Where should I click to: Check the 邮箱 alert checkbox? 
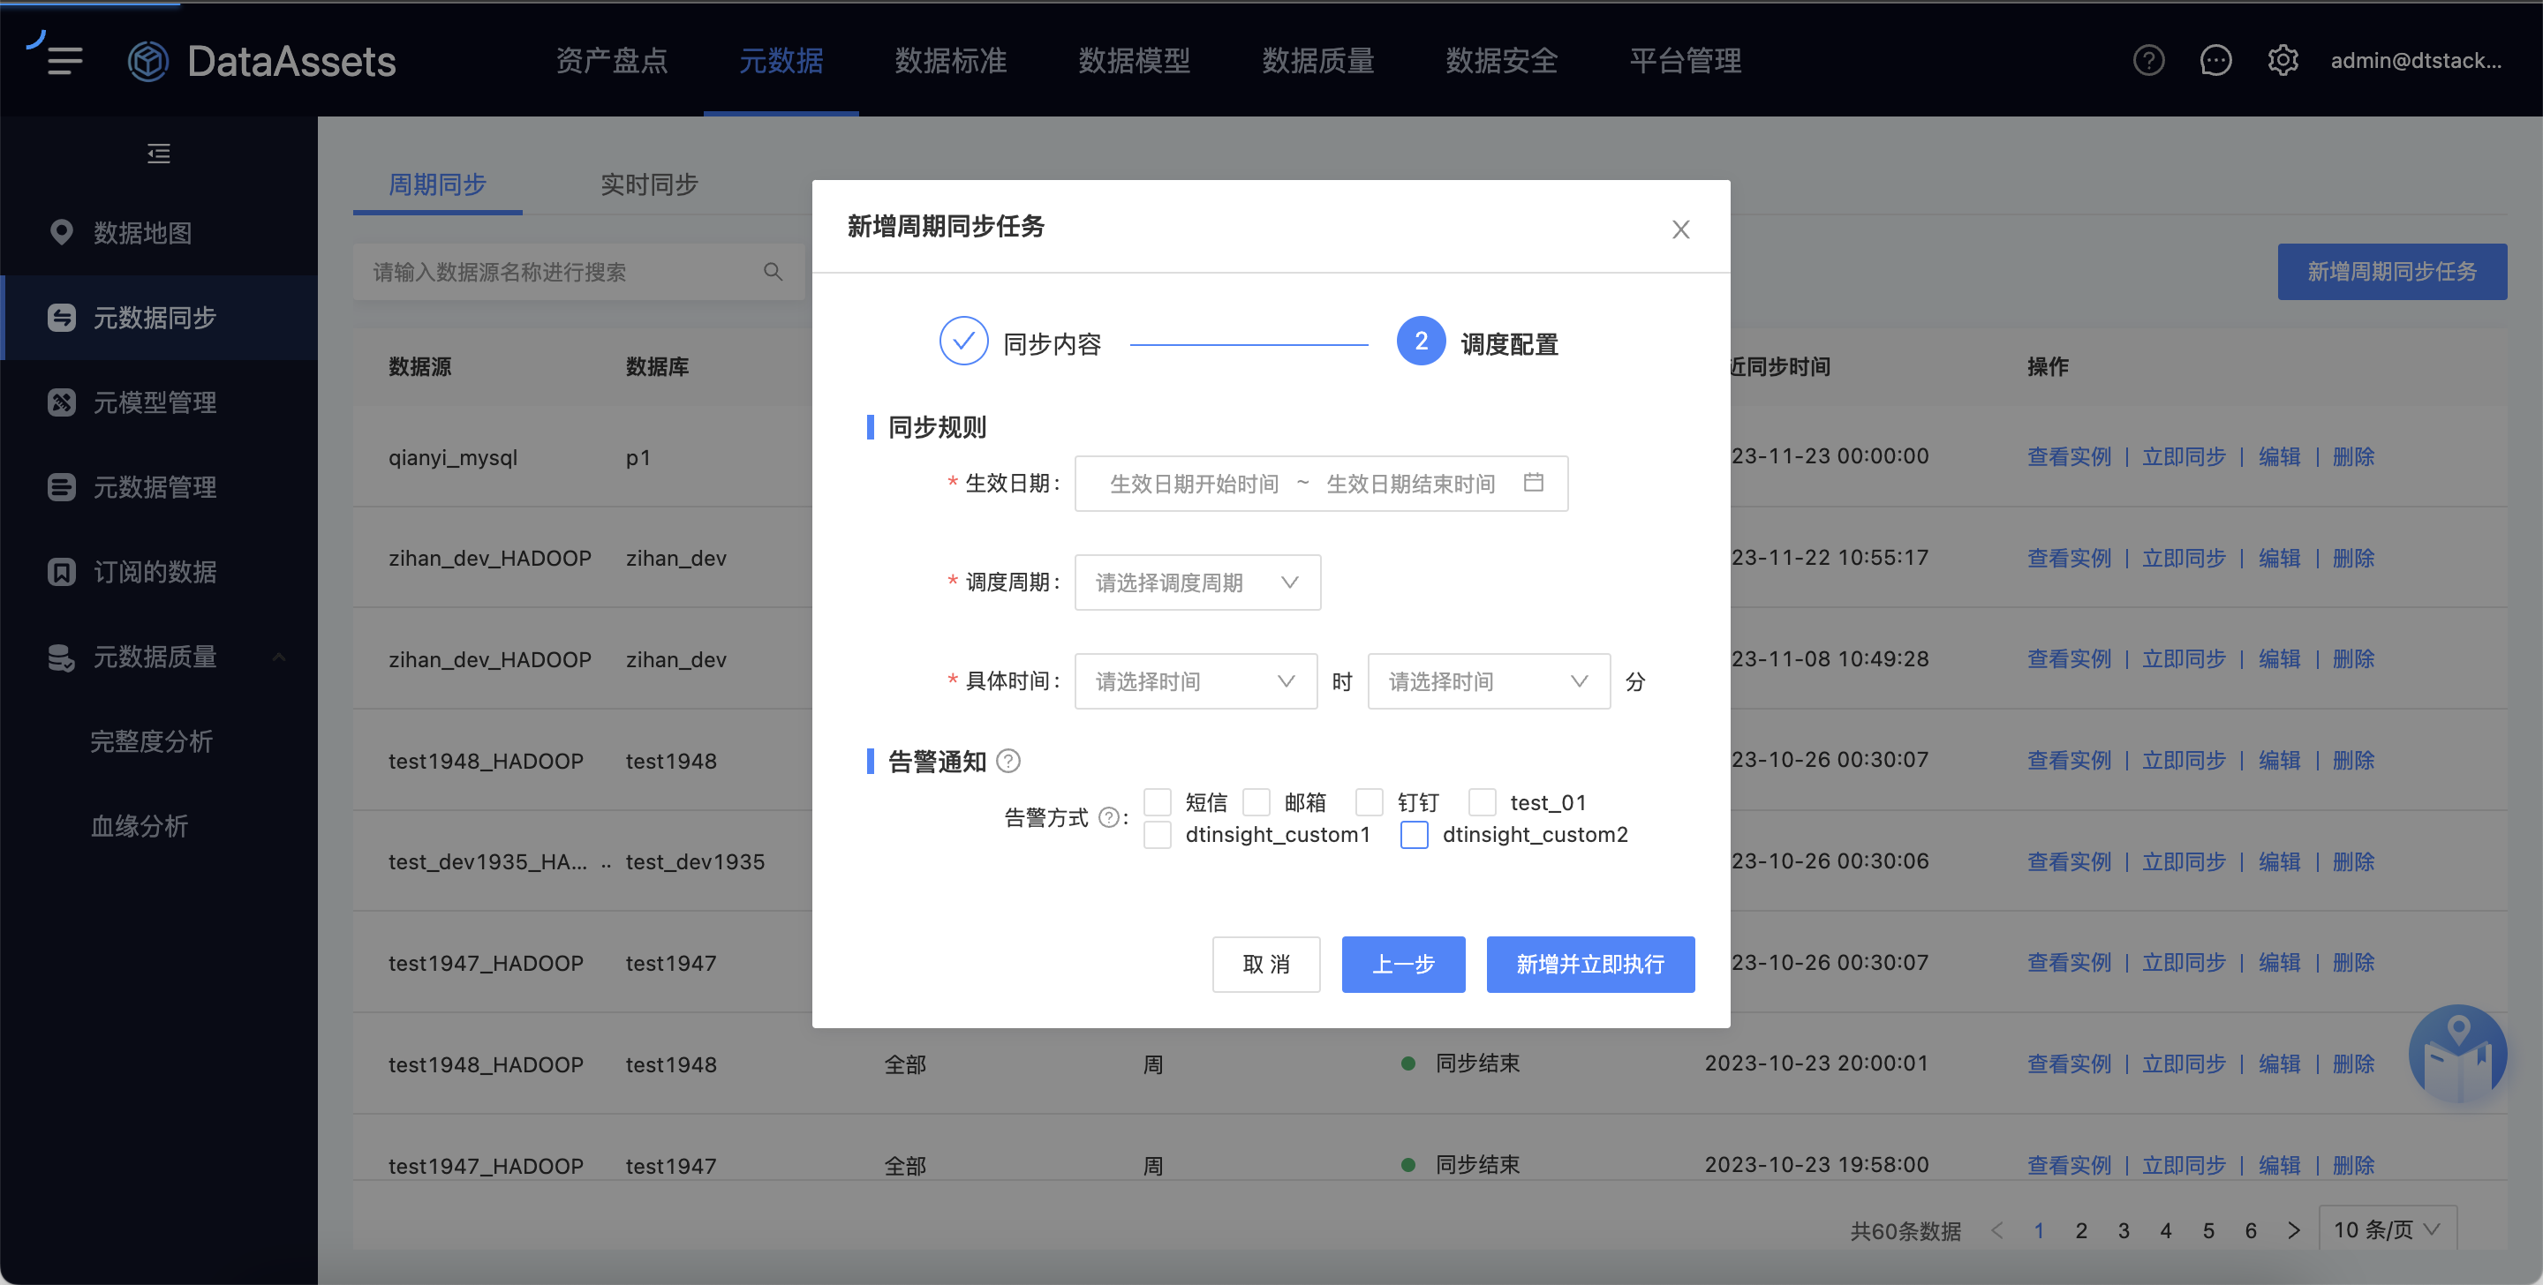point(1256,801)
